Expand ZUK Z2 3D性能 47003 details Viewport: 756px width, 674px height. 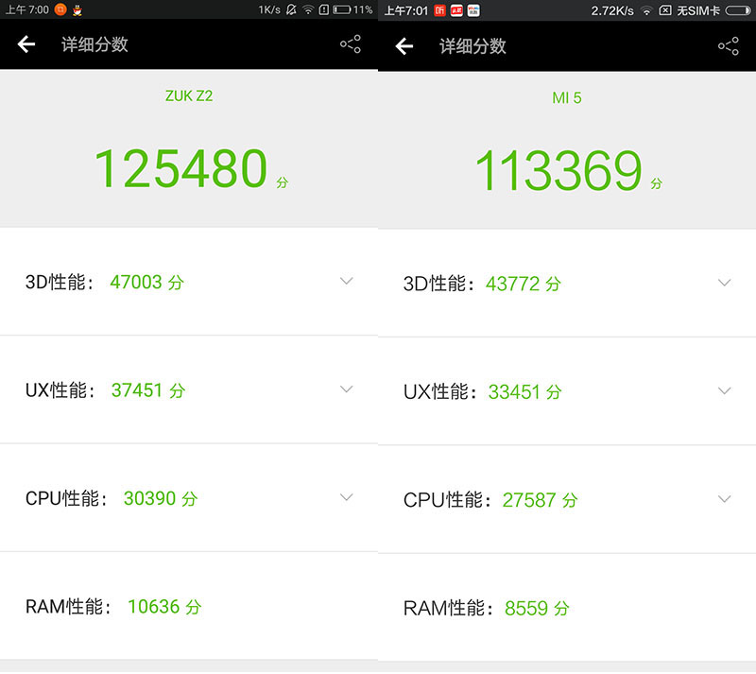pyautogui.click(x=347, y=281)
